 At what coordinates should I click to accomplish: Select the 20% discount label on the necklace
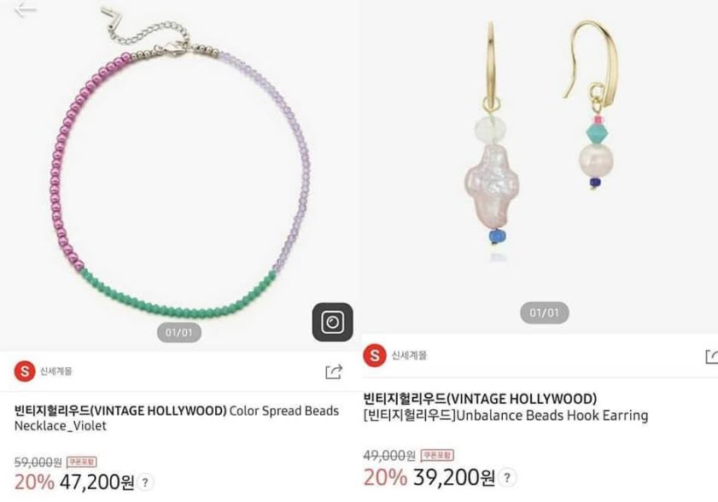[x=34, y=482]
